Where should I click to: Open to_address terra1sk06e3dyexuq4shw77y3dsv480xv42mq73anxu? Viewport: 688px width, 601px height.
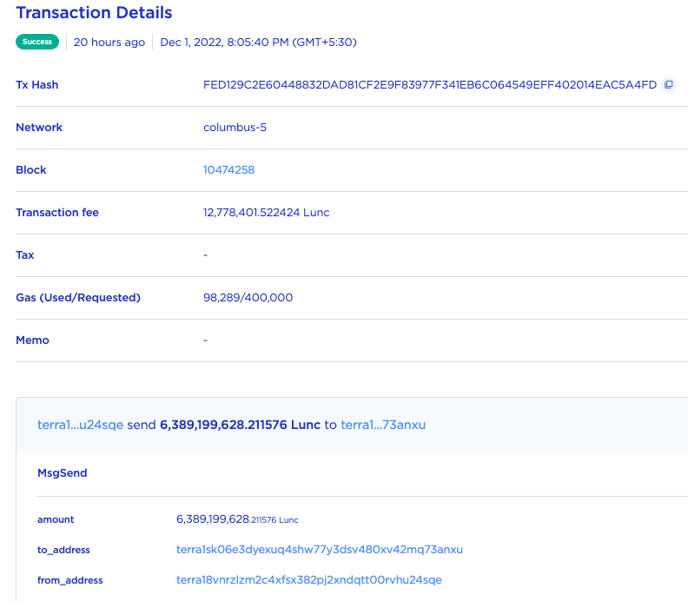[x=320, y=550]
